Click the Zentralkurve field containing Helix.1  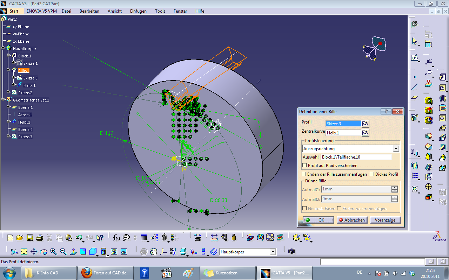(x=343, y=133)
